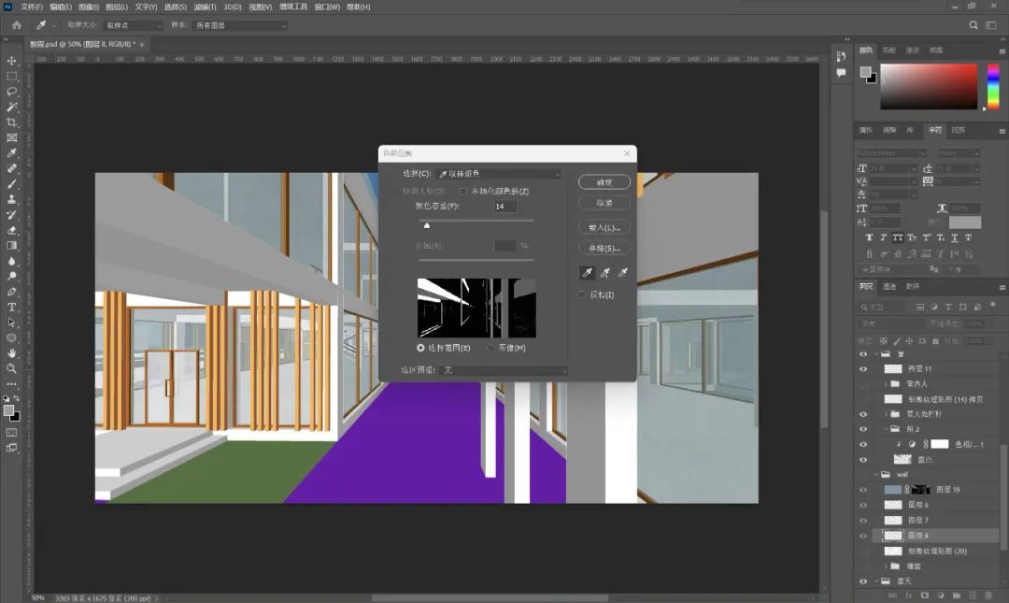Select the Lasso tool

click(11, 92)
